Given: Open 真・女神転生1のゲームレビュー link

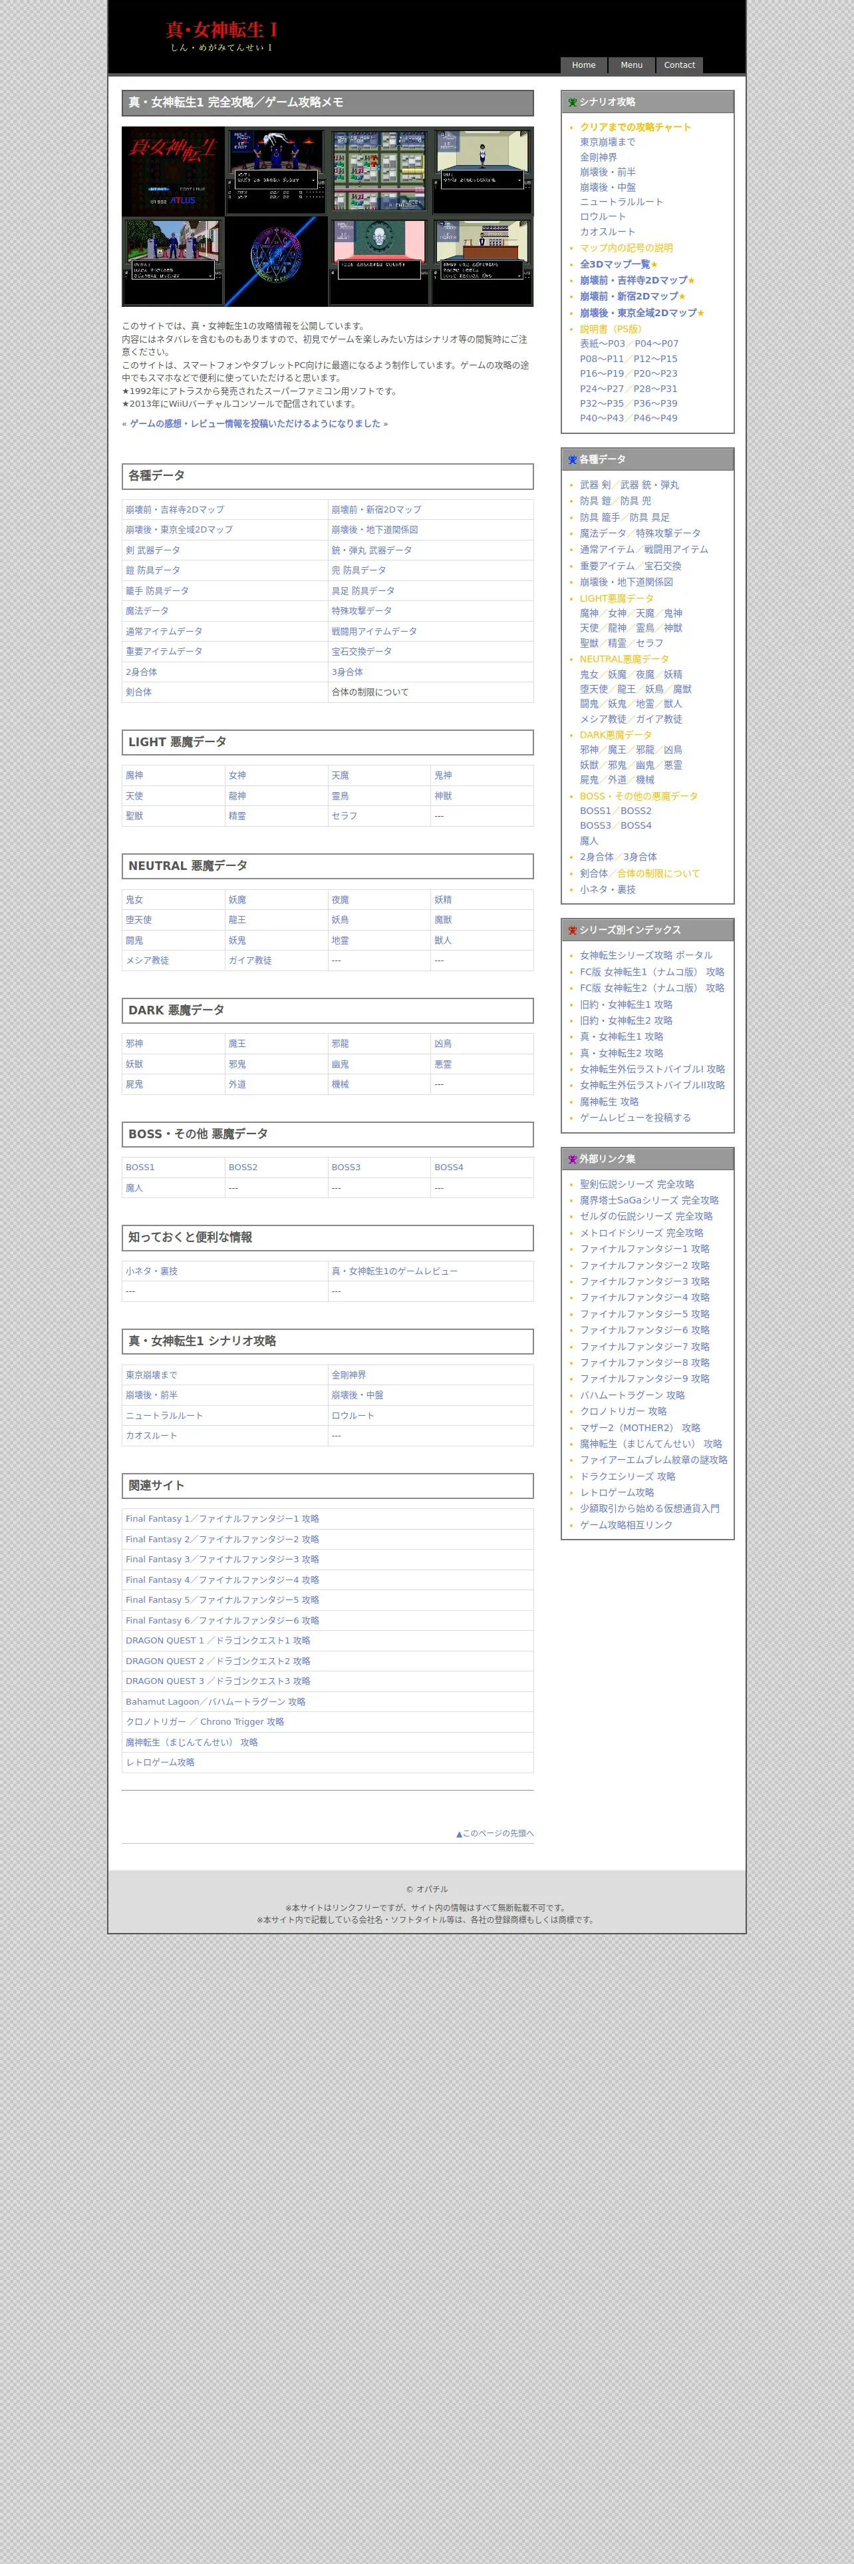Looking at the screenshot, I should [x=394, y=1272].
